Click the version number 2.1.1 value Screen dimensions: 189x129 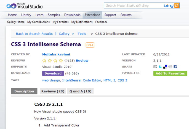pyautogui.click(x=157, y=61)
